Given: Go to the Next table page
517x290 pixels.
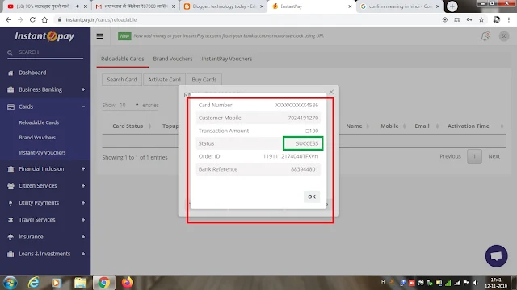Looking at the screenshot, I should click(x=494, y=156).
